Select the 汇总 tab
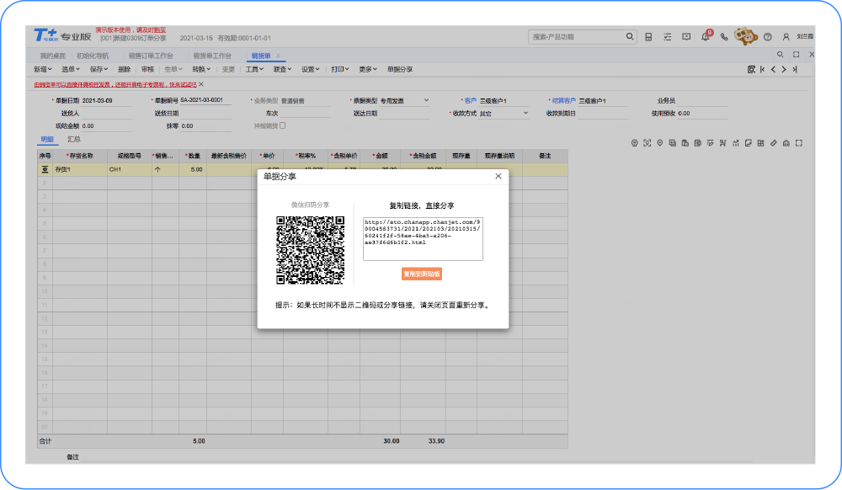 tap(74, 140)
